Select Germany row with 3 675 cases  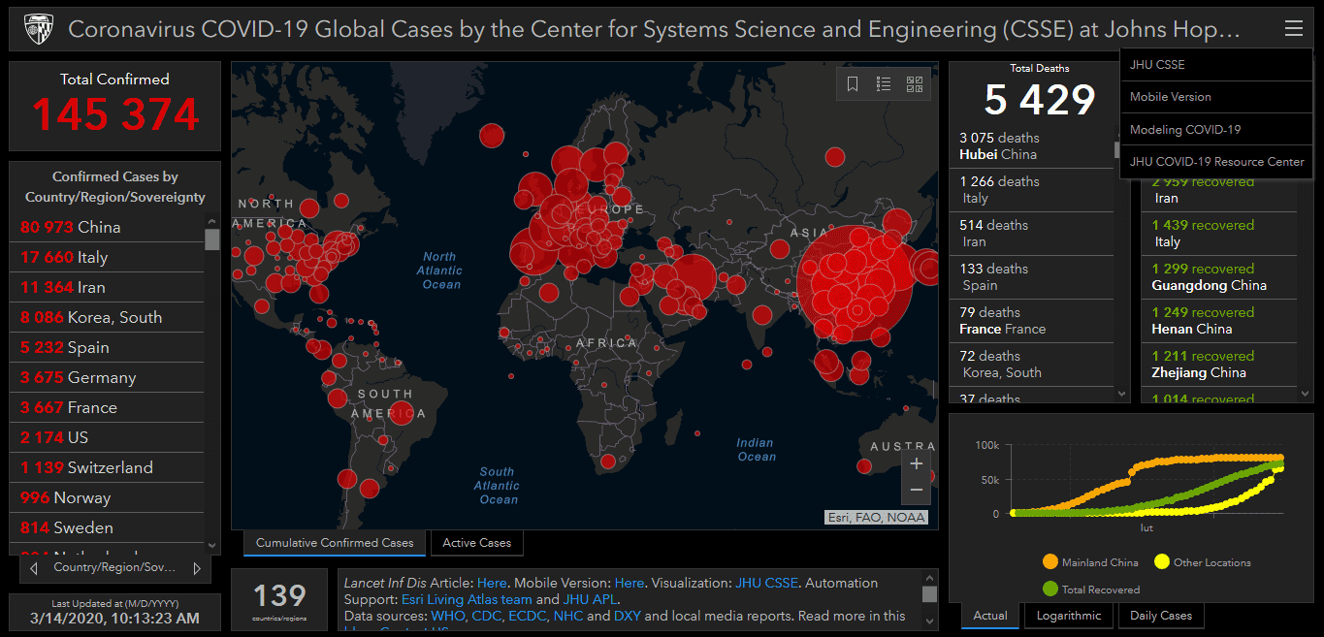pyautogui.click(x=108, y=377)
